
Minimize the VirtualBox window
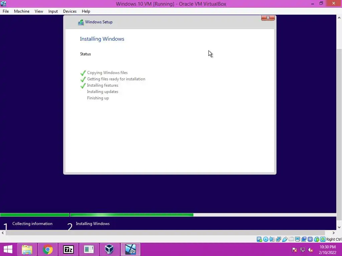click(313, 3)
